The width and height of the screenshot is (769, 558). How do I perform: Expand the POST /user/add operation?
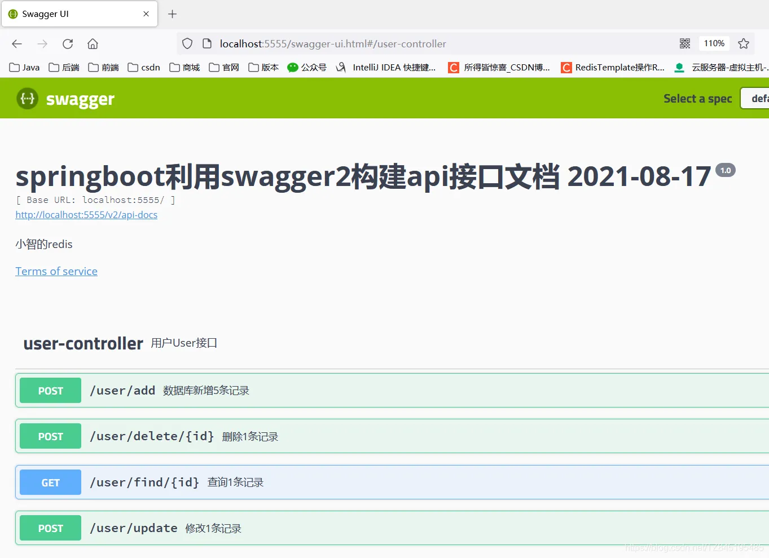(x=392, y=390)
